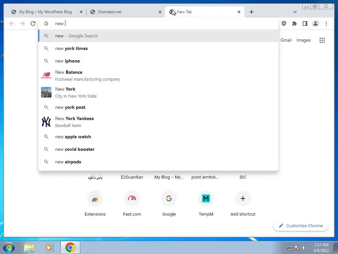Open the point.armtok shortcut label
Viewport: 338px width, 254px height.
(205, 177)
